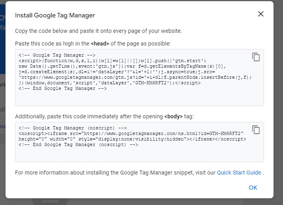Select the 'GTM-KM6RFT2' ID in the script line
Viewport: 283px width, 205px height.
[151, 83]
